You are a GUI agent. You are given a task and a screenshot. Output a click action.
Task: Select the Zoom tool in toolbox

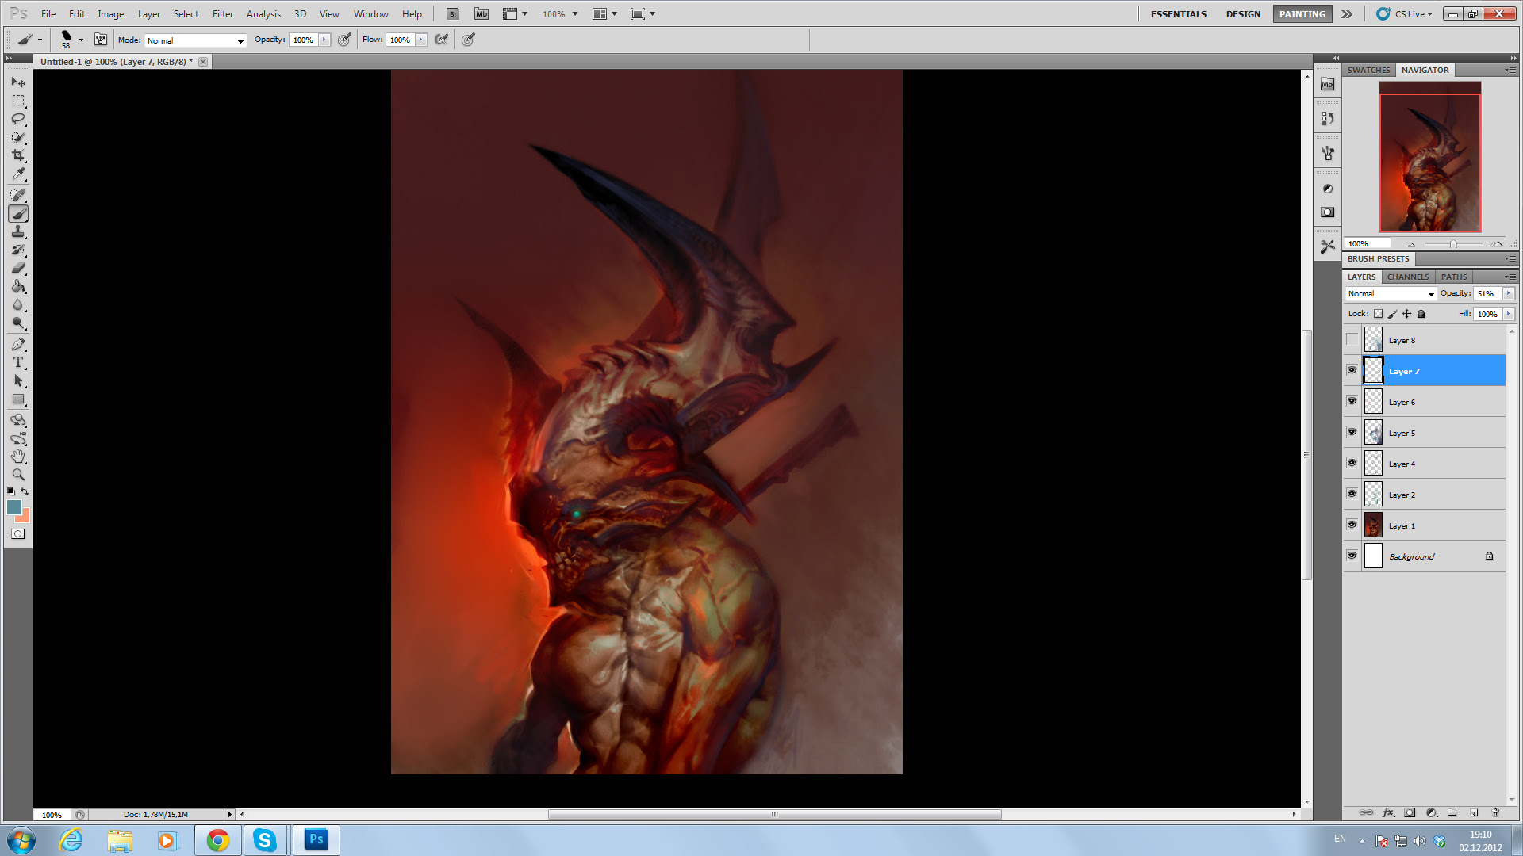point(18,475)
